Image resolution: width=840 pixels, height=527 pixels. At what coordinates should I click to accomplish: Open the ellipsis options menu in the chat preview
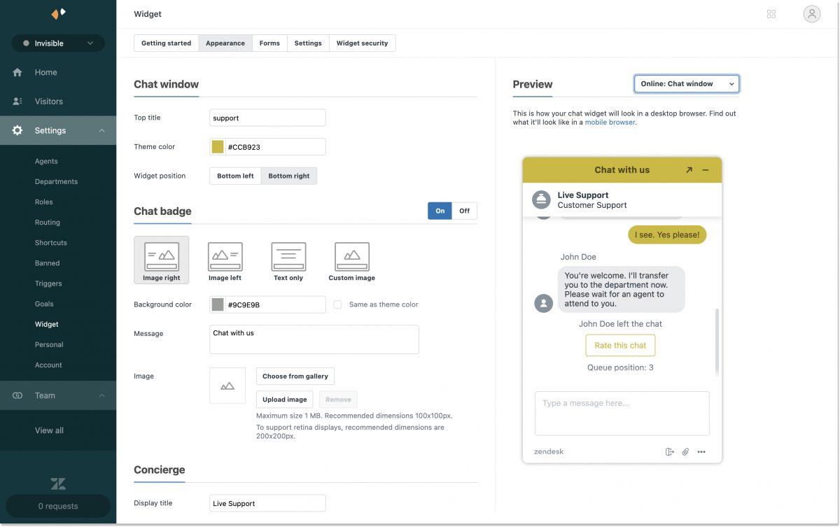pos(701,451)
